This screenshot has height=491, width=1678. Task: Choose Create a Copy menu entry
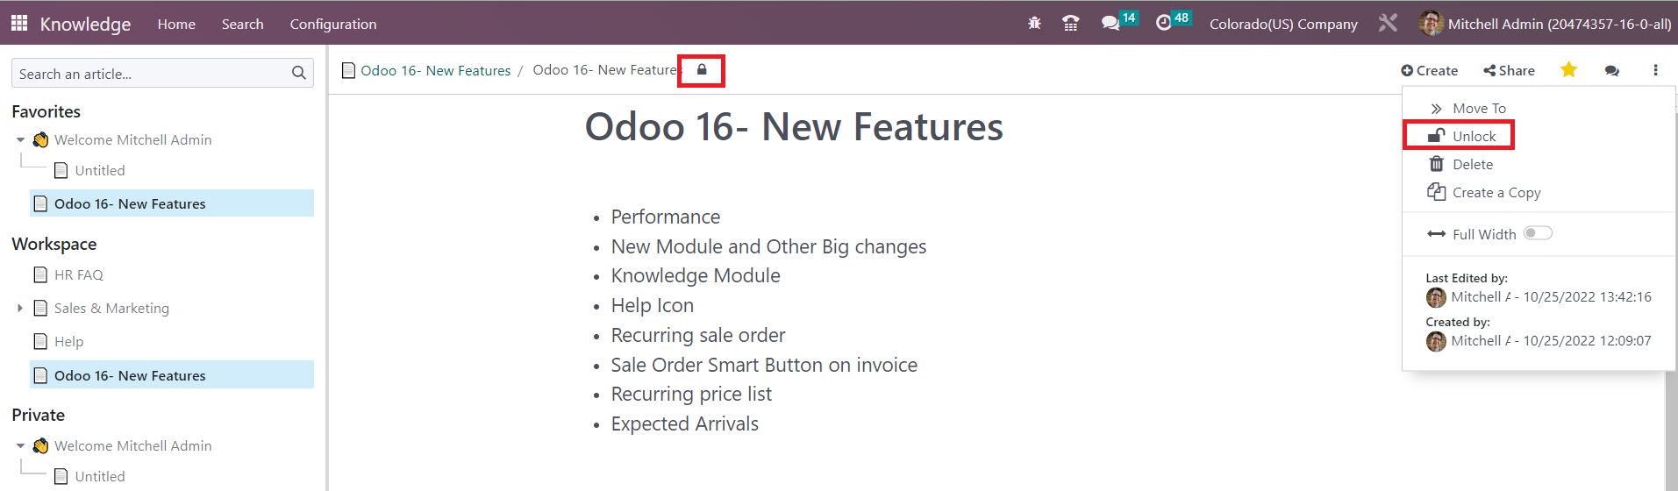1483,192
